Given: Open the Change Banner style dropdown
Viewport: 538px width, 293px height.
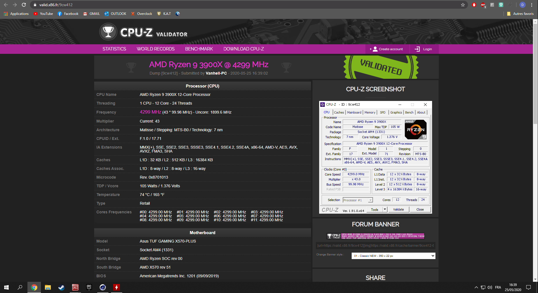Looking at the screenshot, I should [x=393, y=256].
